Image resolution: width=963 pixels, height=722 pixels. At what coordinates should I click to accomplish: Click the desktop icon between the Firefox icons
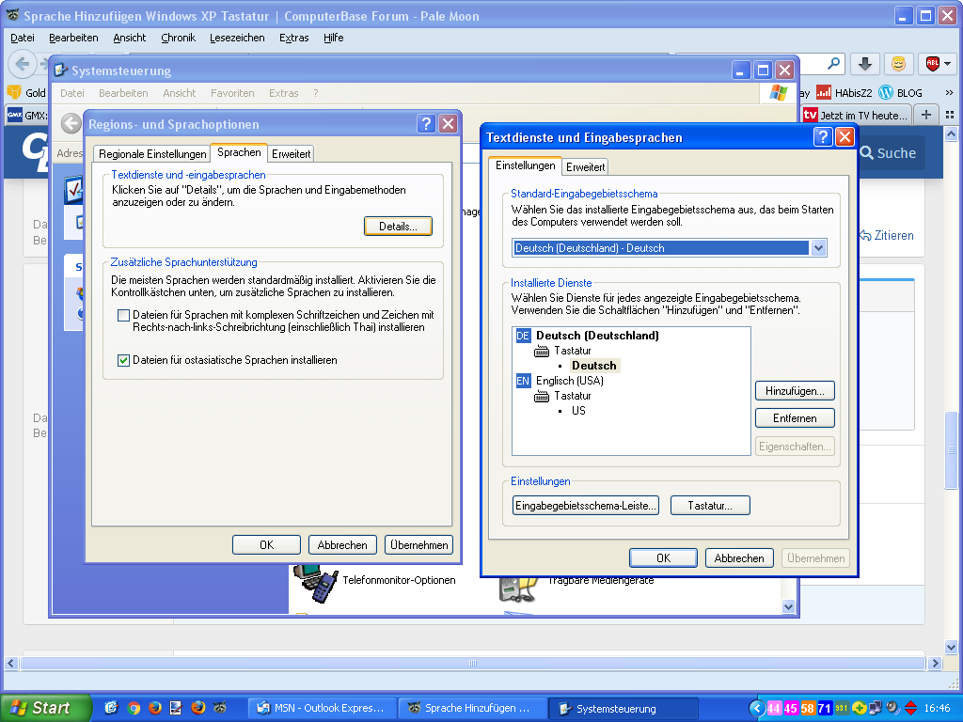176,708
